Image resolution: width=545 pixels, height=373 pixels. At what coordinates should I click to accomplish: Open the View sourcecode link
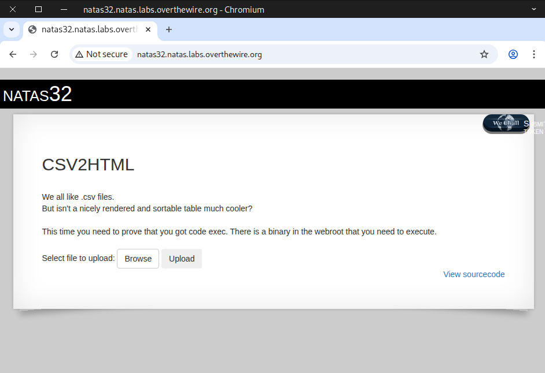pos(474,274)
